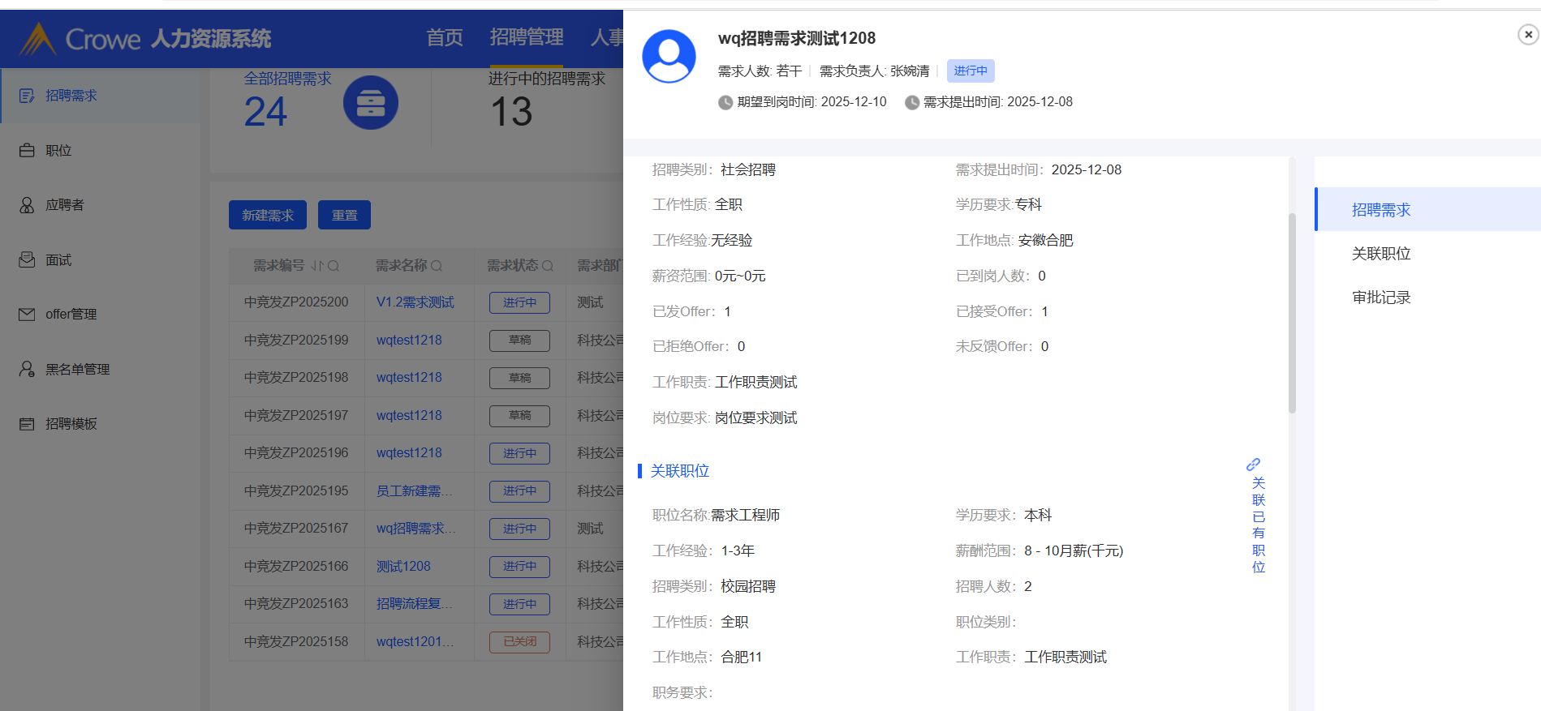Click the 新建需求 button

[267, 215]
